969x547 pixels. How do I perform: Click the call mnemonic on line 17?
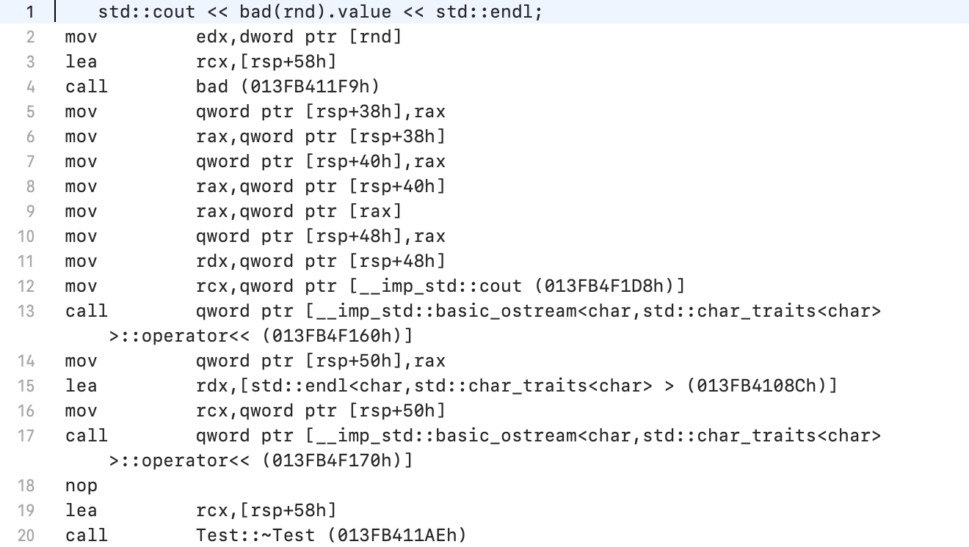point(86,436)
